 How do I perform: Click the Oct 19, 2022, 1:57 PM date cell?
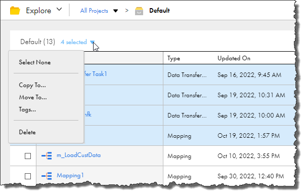coord(248,136)
